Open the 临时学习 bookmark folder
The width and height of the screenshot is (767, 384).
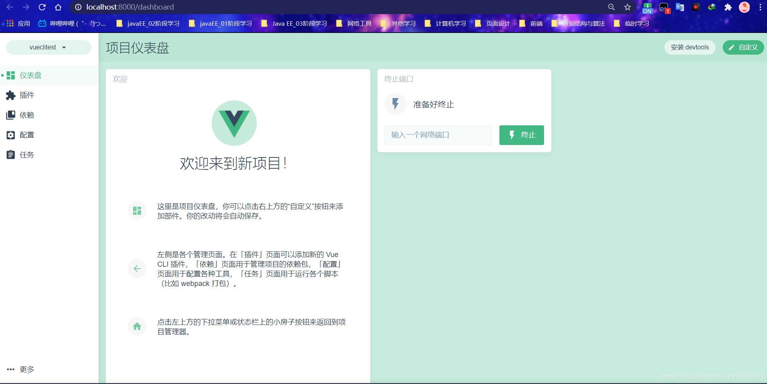(x=632, y=24)
